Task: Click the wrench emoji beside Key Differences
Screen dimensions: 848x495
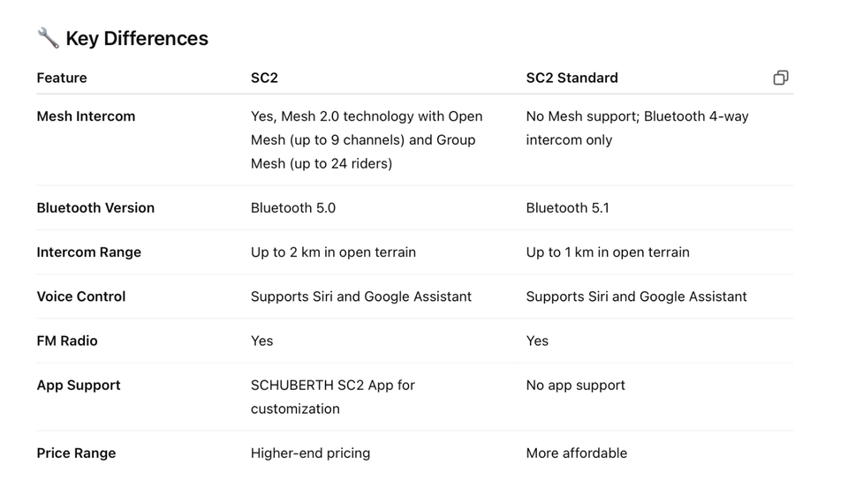Action: click(48, 38)
